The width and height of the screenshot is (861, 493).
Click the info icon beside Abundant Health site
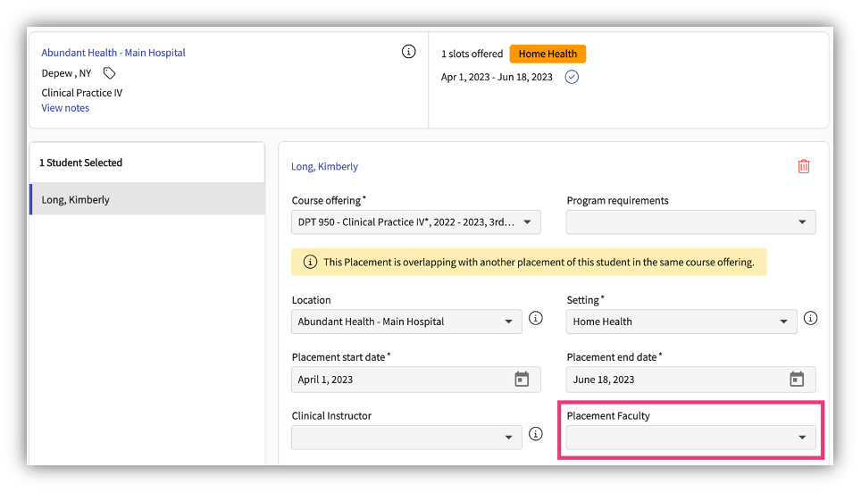point(409,52)
